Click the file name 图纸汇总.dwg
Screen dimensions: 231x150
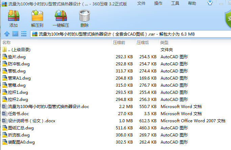(x=21, y=128)
